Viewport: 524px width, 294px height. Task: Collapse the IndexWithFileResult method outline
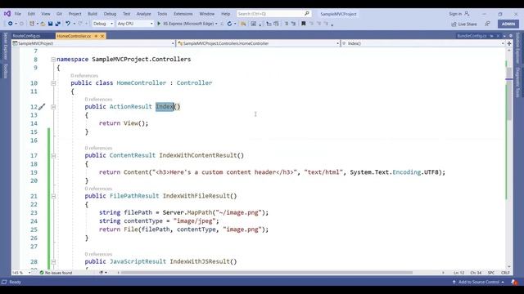pyautogui.click(x=53, y=196)
